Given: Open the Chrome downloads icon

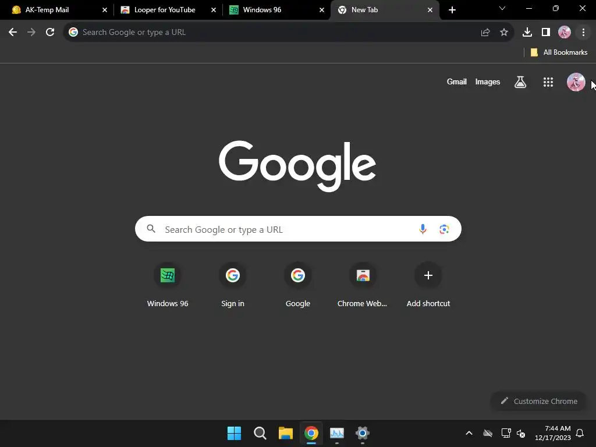Looking at the screenshot, I should tap(527, 33).
